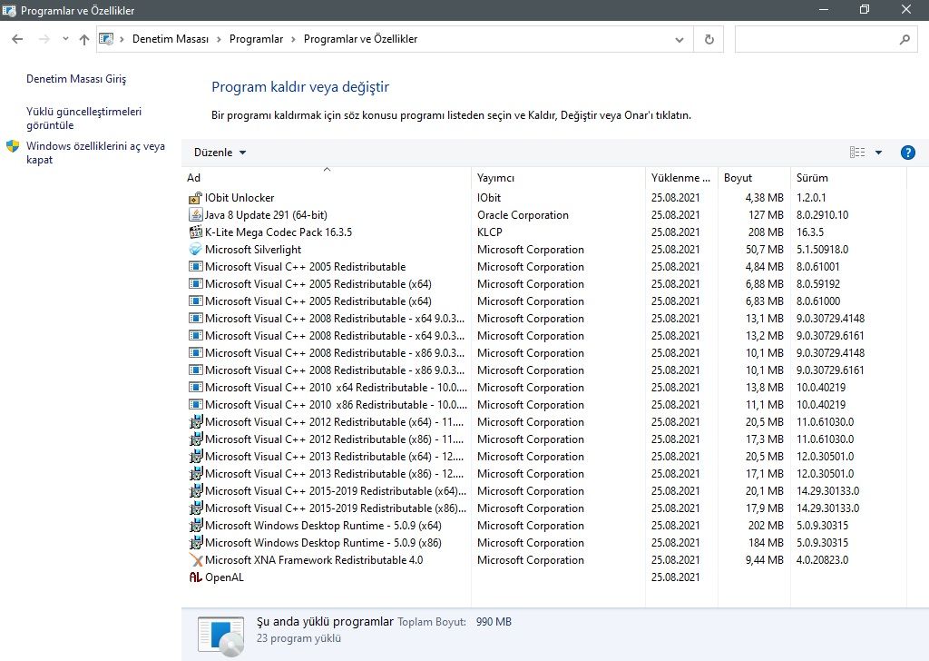Click the IObit publisher cell

click(x=489, y=198)
